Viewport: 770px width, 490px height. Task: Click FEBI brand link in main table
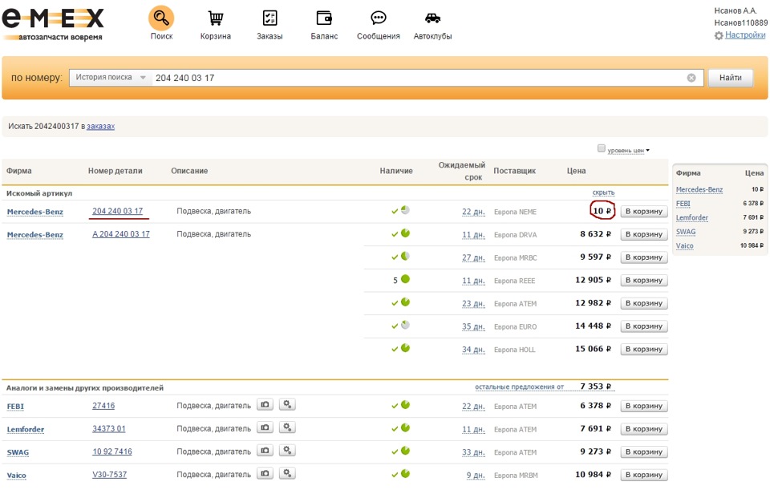tap(15, 407)
